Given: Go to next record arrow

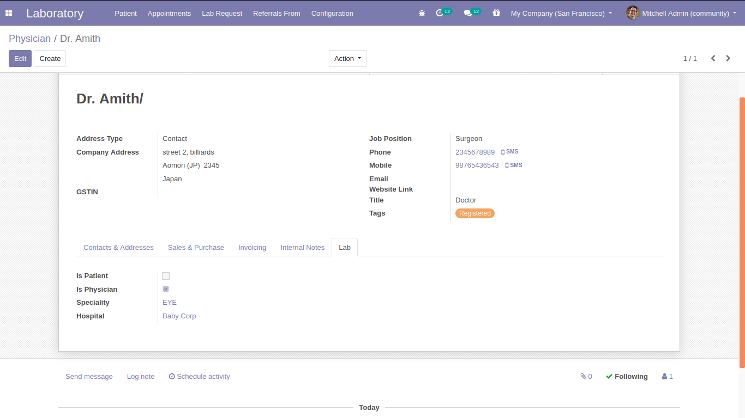Looking at the screenshot, I should [728, 58].
